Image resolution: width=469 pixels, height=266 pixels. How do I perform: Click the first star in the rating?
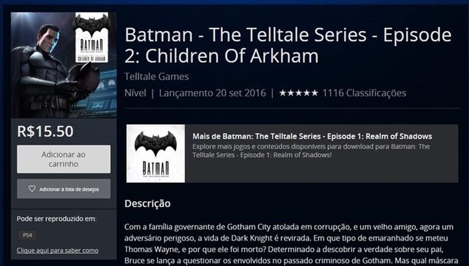pos(283,93)
